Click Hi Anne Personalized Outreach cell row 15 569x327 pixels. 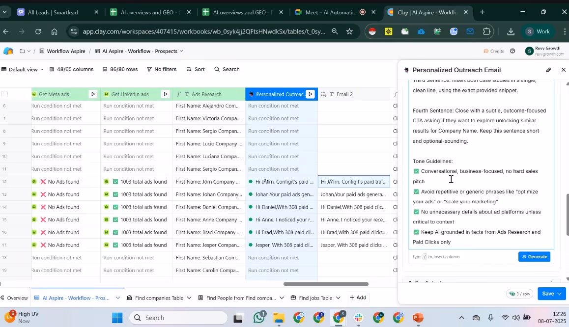pos(281,219)
